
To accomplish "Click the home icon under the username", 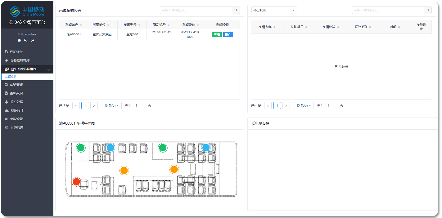I will pos(19,40).
